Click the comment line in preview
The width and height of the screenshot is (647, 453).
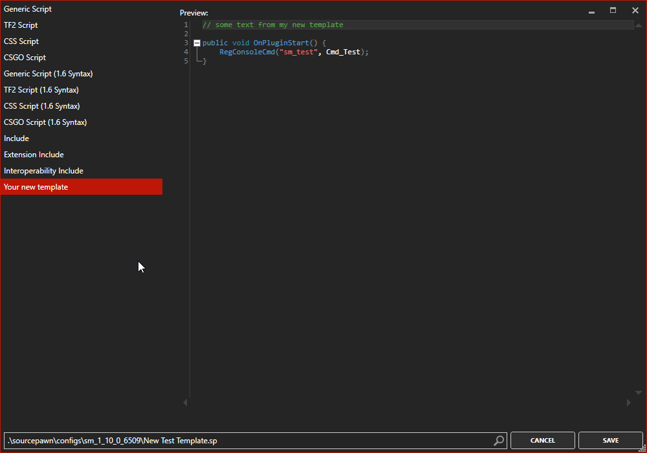click(x=273, y=25)
